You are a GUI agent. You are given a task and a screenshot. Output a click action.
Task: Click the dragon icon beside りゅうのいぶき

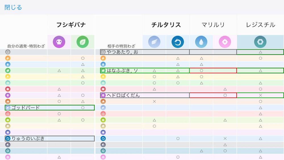8,139
